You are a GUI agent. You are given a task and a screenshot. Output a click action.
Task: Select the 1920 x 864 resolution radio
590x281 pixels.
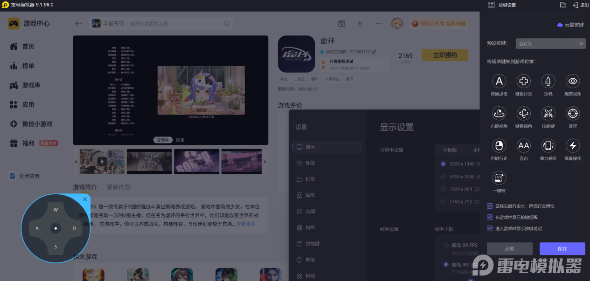coord(443,189)
